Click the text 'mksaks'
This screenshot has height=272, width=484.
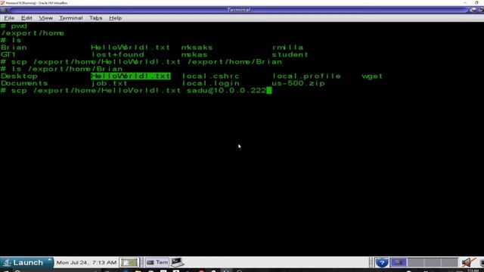197,48
